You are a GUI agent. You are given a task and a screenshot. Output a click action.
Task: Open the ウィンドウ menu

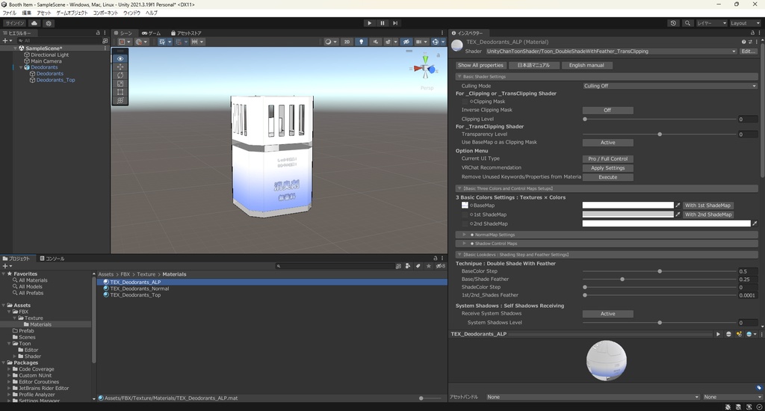click(131, 13)
